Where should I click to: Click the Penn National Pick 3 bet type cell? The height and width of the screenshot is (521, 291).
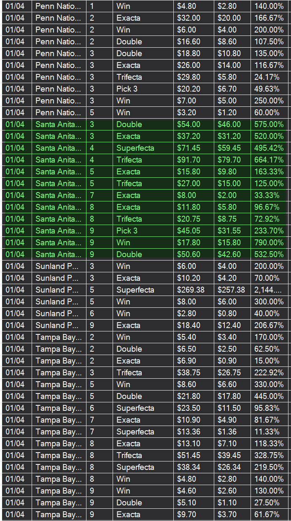[143, 89]
